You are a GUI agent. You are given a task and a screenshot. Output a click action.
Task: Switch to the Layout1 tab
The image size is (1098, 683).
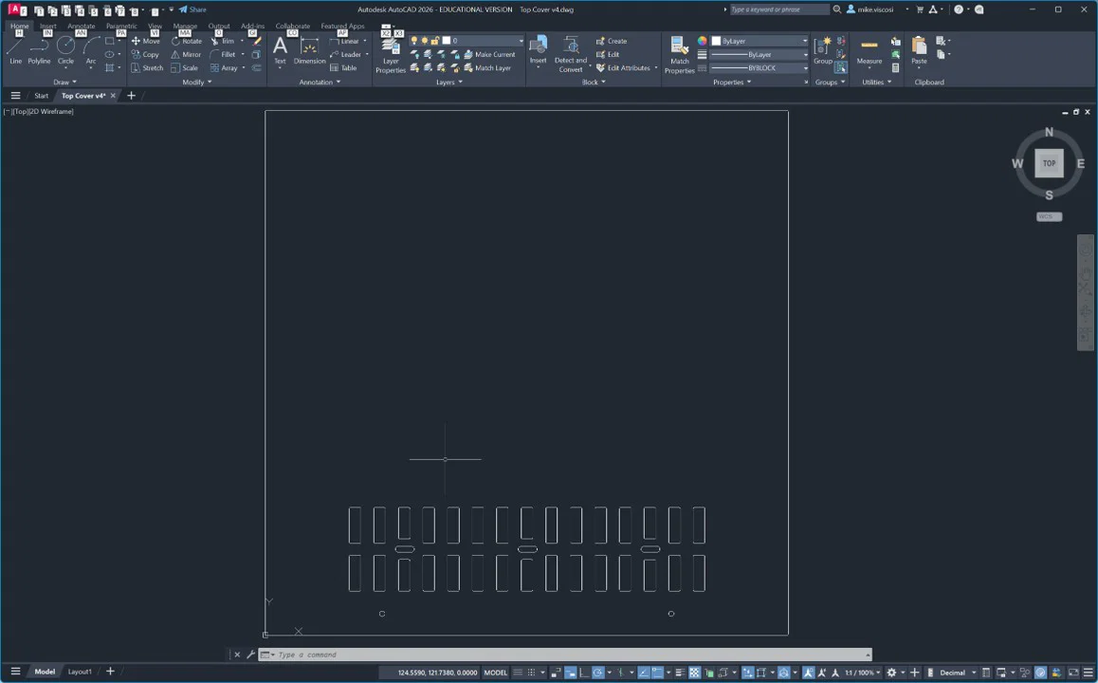tap(80, 672)
